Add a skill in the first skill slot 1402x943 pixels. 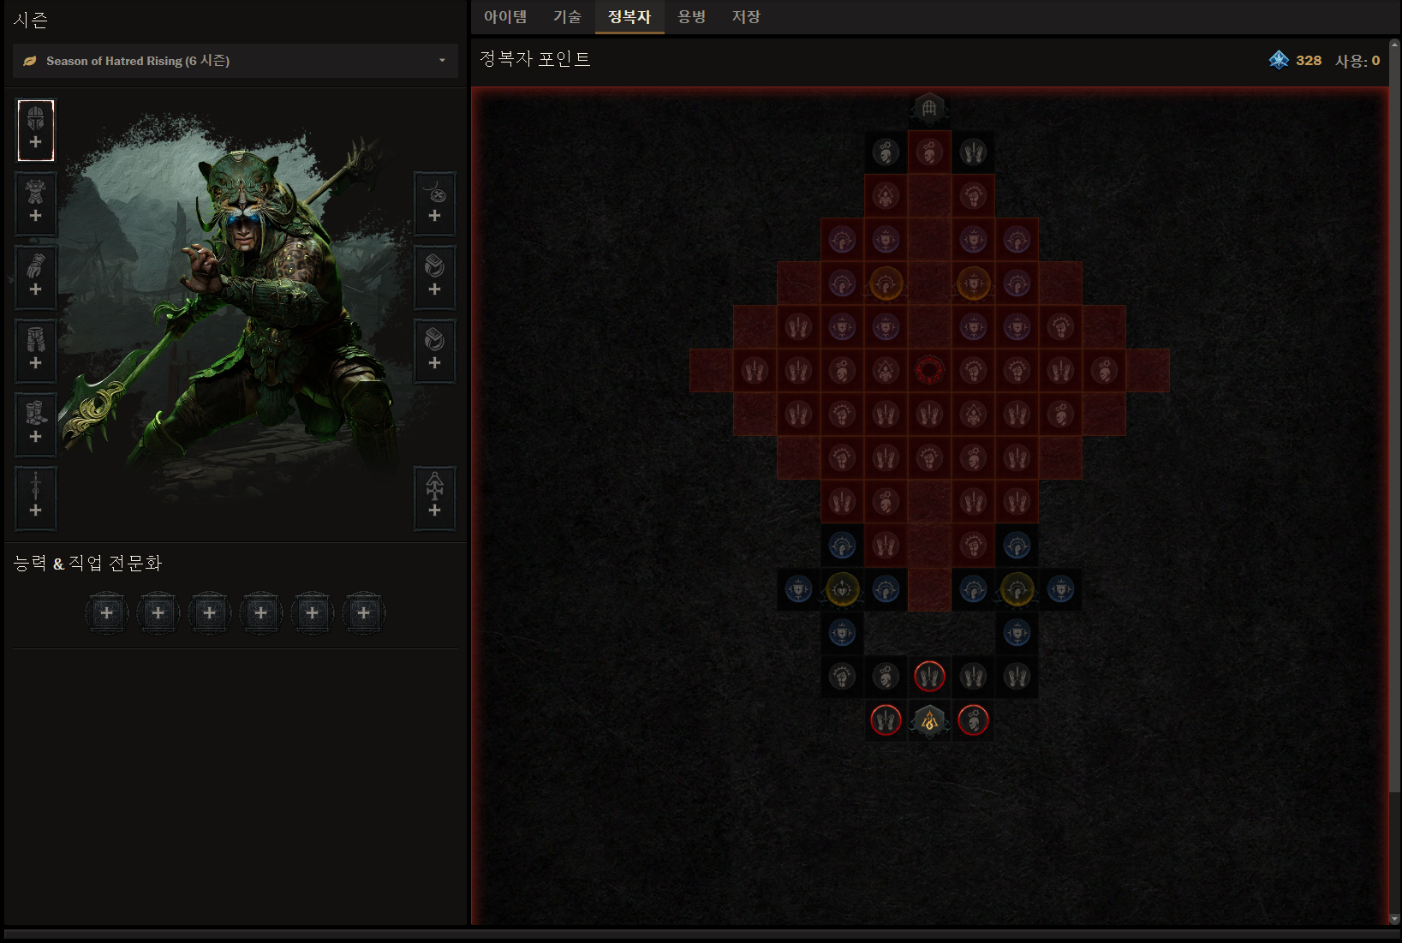[107, 613]
